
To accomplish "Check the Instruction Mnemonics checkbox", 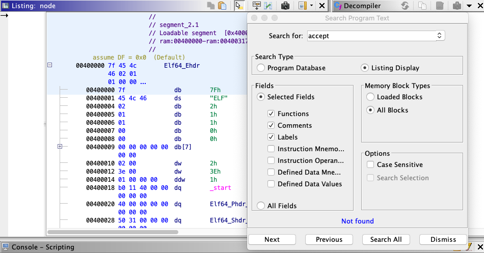I will coord(271,149).
